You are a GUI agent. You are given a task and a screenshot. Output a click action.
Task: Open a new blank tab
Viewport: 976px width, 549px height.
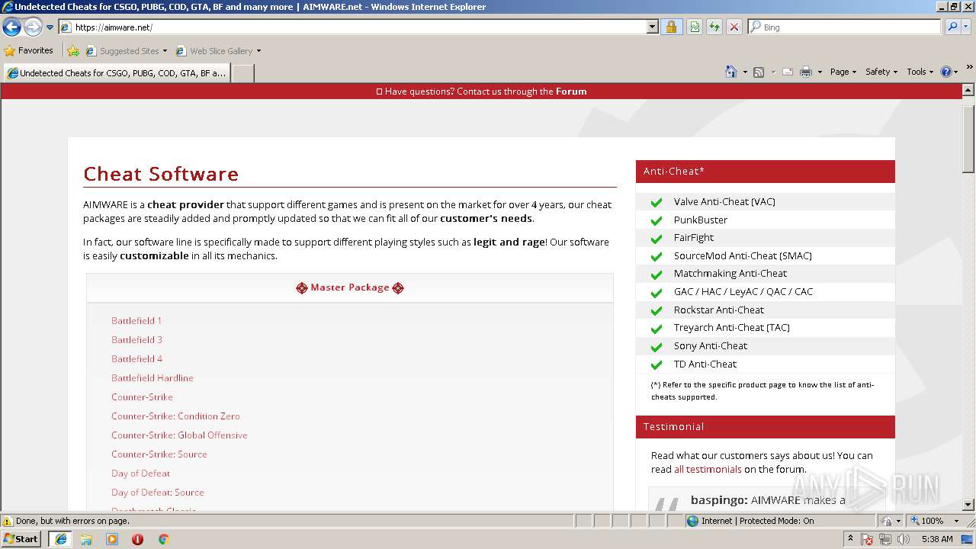242,73
